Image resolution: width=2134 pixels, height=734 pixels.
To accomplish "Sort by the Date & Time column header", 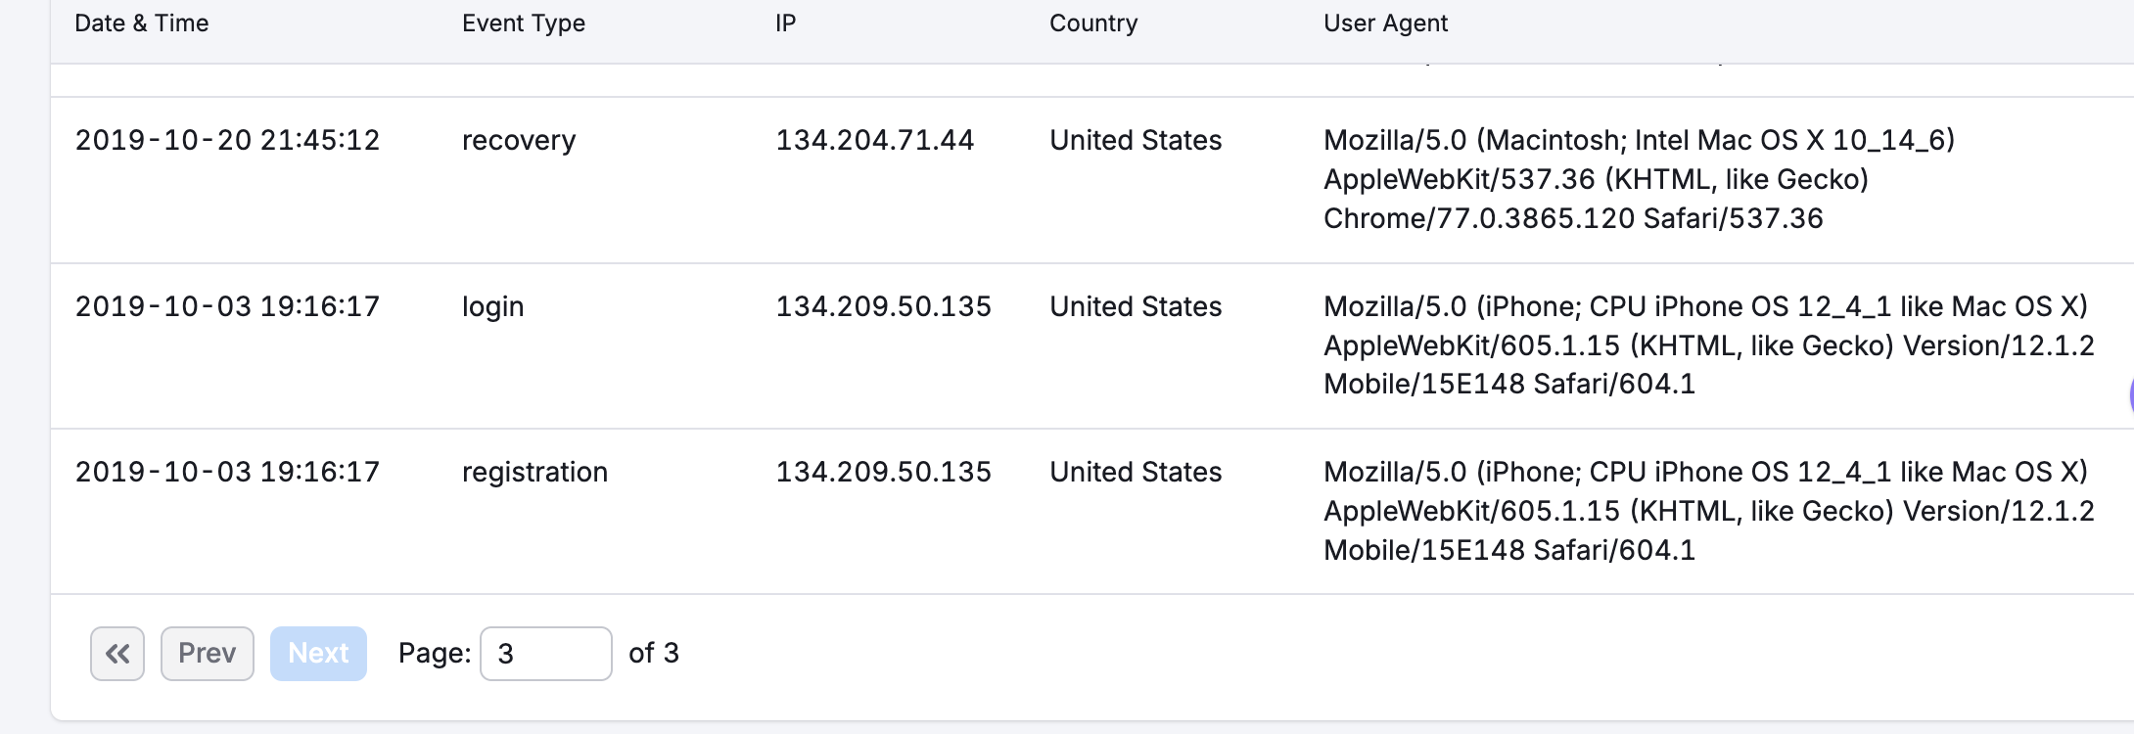I will tap(142, 23).
